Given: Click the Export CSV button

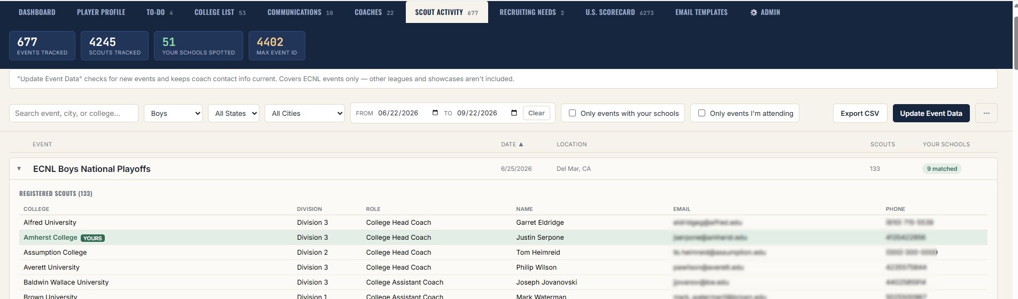Looking at the screenshot, I should pyautogui.click(x=860, y=113).
